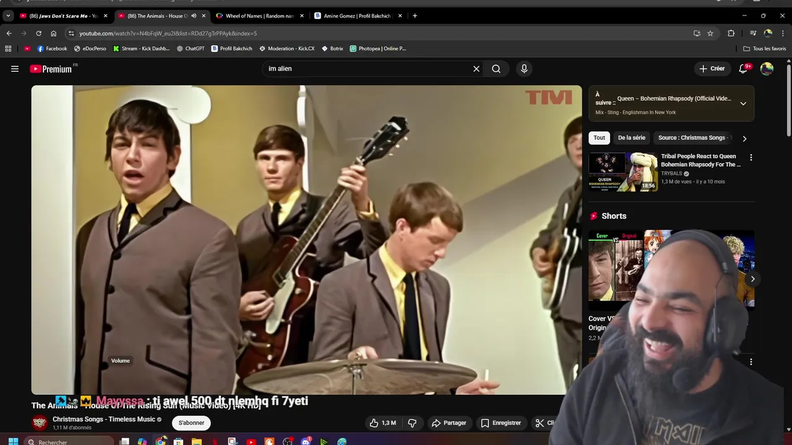
Task: Open the TRYBALS channel name
Action: point(671,174)
